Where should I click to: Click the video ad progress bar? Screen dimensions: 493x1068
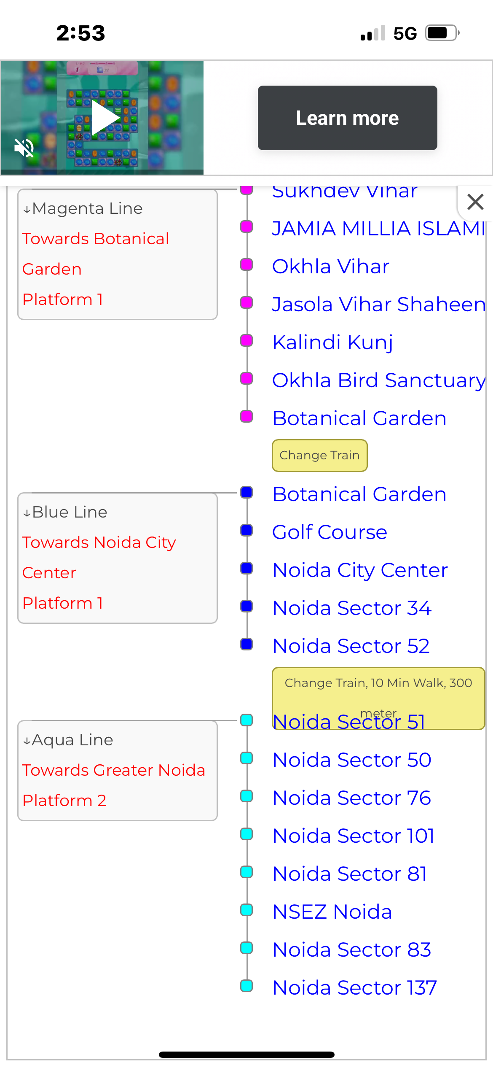[102, 172]
